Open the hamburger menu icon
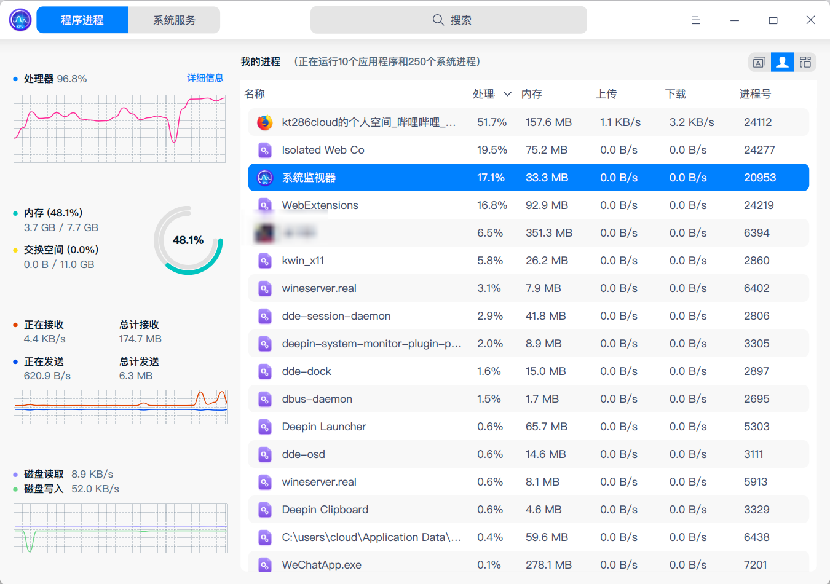The width and height of the screenshot is (830, 584). coord(695,20)
